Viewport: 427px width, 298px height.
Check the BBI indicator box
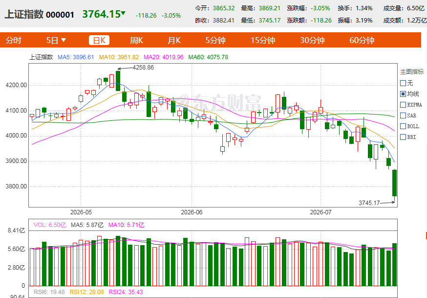[403, 137]
